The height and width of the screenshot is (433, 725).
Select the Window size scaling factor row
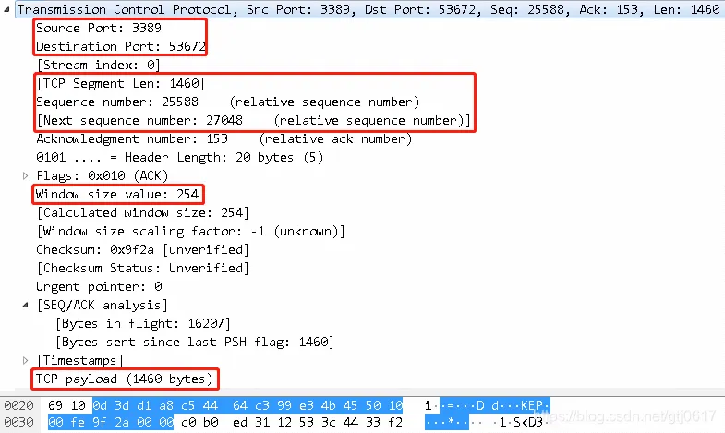pyautogui.click(x=191, y=231)
